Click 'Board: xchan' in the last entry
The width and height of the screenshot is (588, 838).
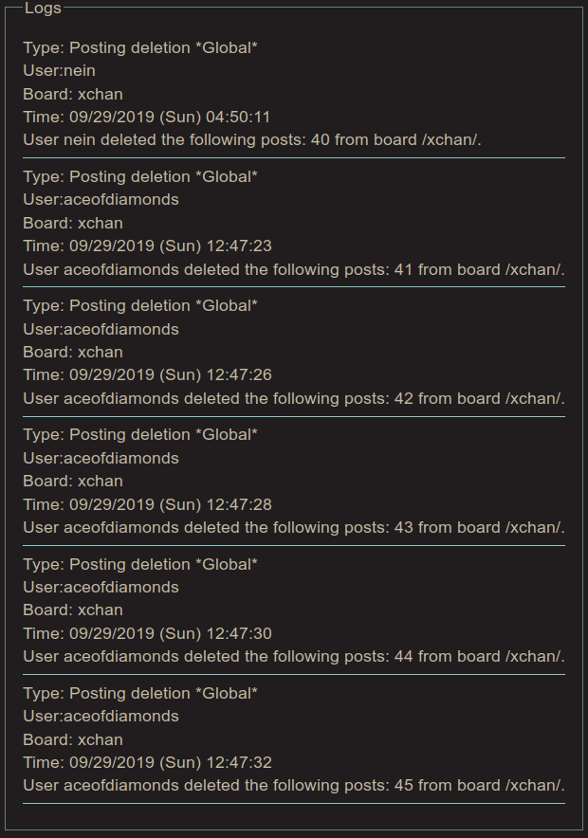coord(73,739)
